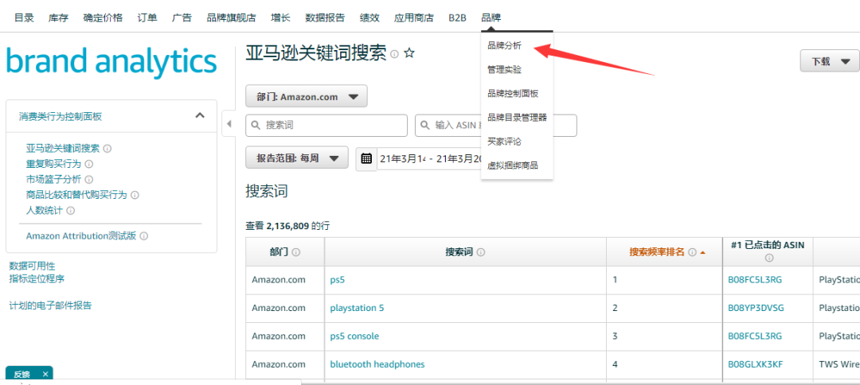The height and width of the screenshot is (385, 860).
Task: Click info icon next to 市场篮子分析
Action: [x=89, y=179]
